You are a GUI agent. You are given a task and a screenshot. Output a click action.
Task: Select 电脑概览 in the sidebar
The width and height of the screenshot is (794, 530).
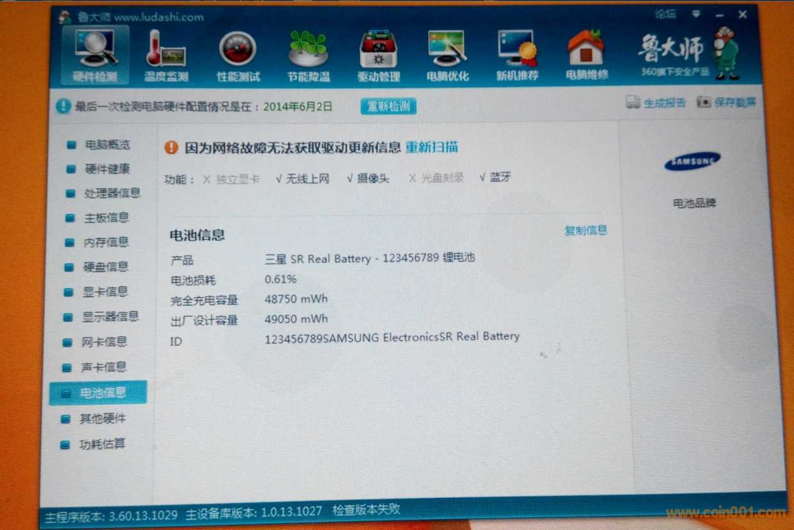106,145
